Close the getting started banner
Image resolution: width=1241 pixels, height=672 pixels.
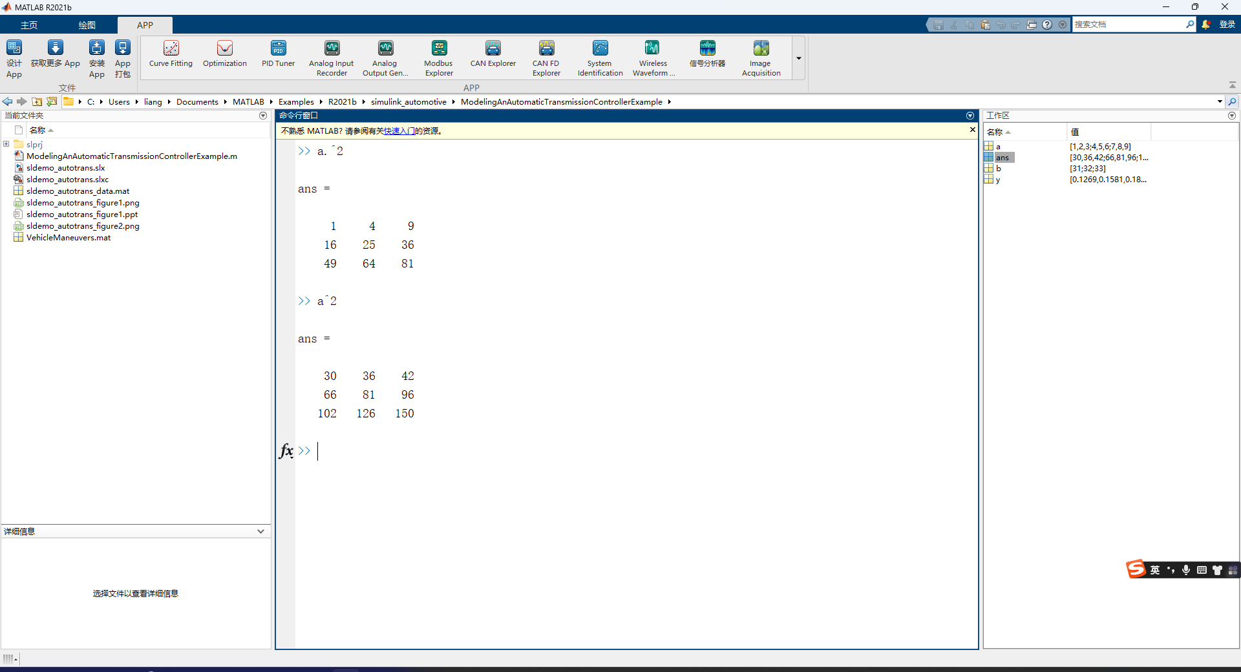[972, 130]
